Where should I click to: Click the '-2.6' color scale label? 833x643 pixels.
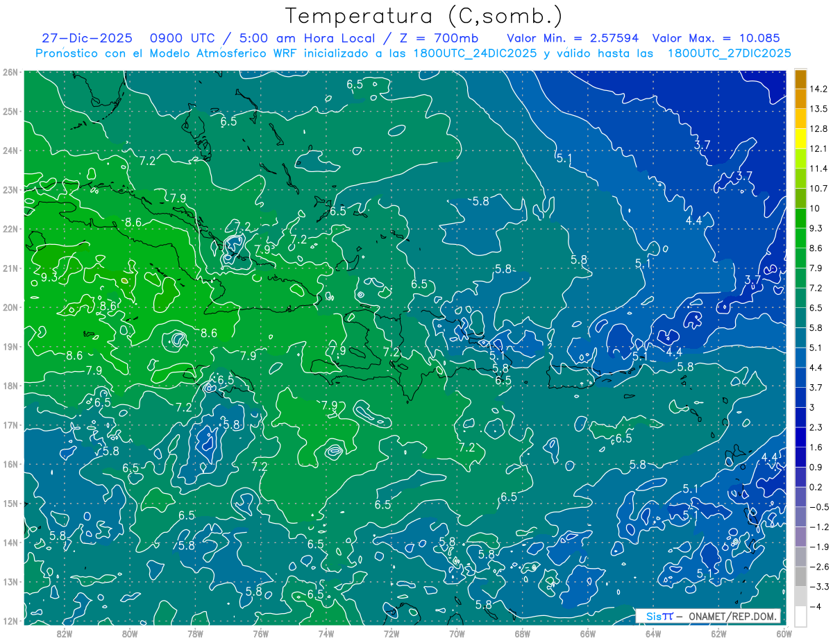click(x=818, y=567)
